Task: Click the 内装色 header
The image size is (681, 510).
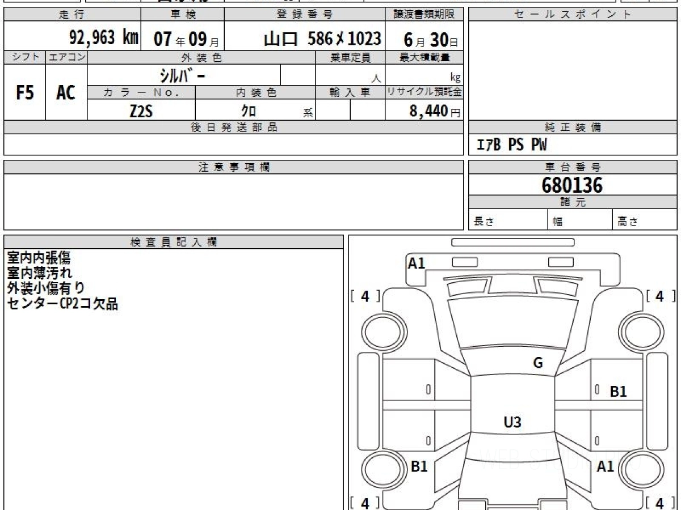Action: (x=255, y=92)
